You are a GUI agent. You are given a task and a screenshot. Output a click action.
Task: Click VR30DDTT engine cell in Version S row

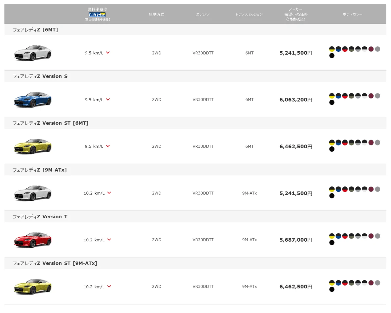[203, 99]
